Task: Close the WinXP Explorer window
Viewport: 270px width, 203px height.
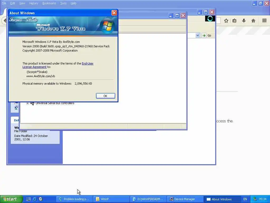Action: (x=212, y=12)
